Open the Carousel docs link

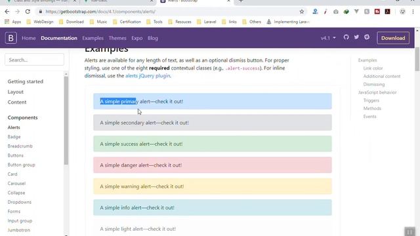coord(16,184)
